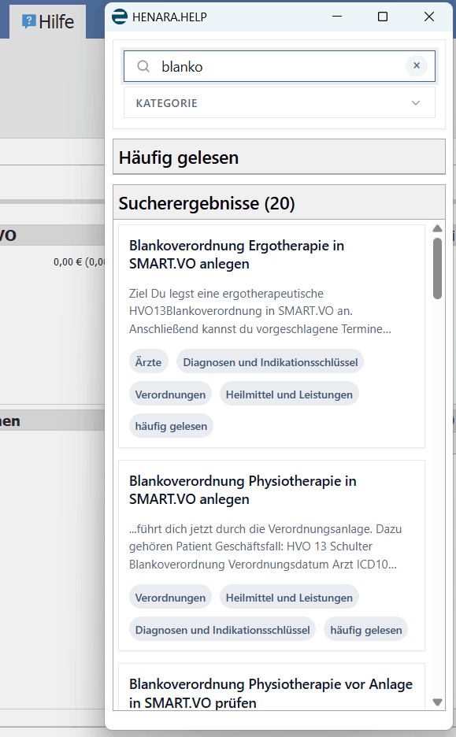Select Verordnungen tag in Ergotherapie card
Screen dimensions: 456x737
[x=170, y=394]
